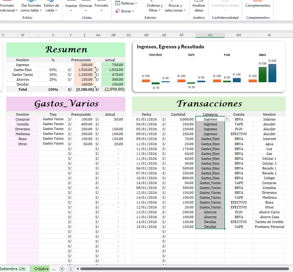Show more sheet tabs via ellipsis
Viewport: 293px width, 272px height.
[x=54, y=269]
